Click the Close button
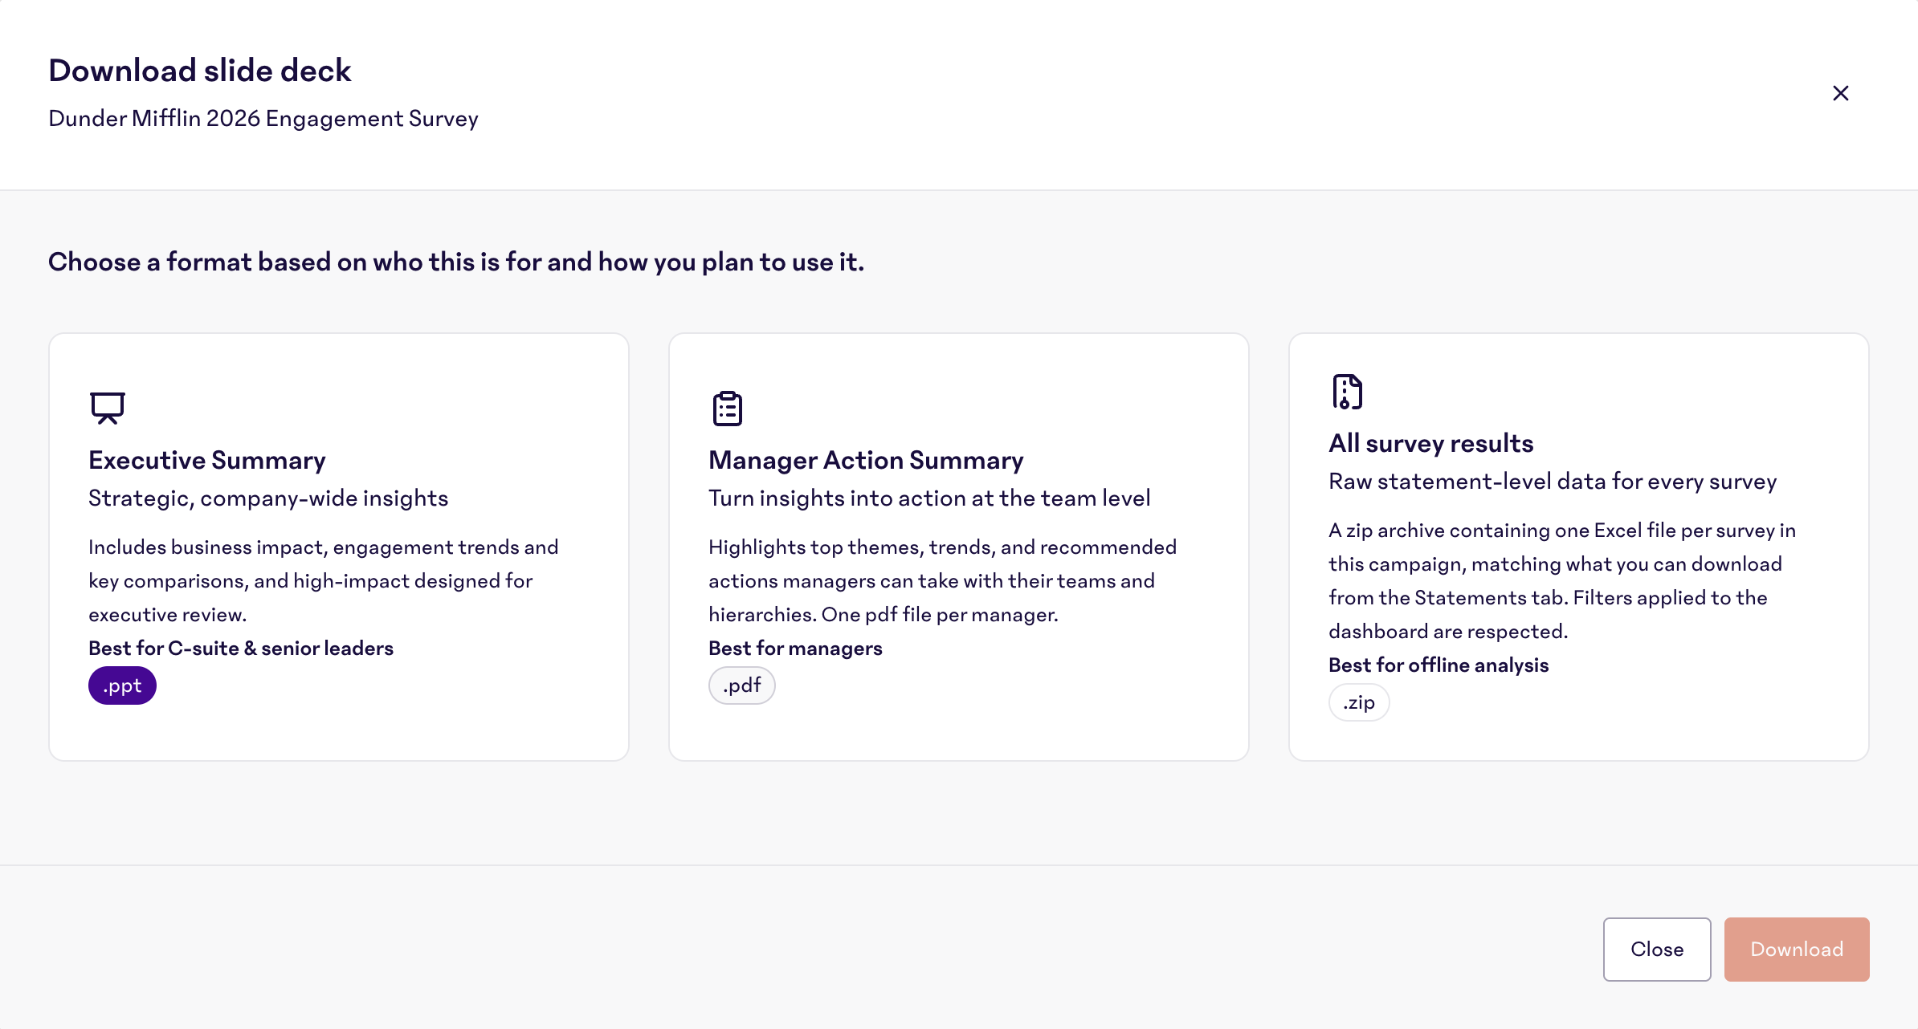This screenshot has height=1029, width=1918. 1657,949
